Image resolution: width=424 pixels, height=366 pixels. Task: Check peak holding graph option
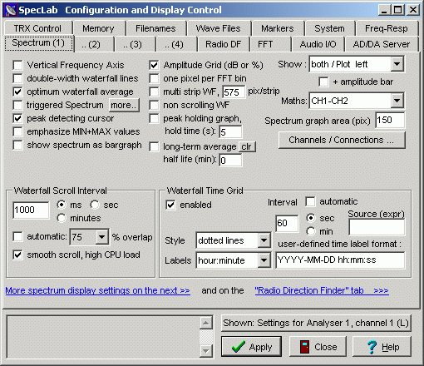point(154,118)
